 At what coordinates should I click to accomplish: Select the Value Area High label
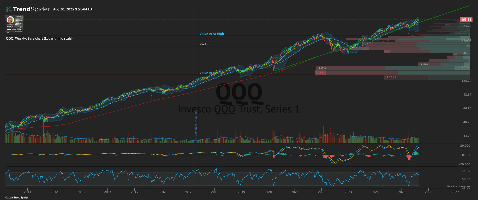[x=212, y=34]
